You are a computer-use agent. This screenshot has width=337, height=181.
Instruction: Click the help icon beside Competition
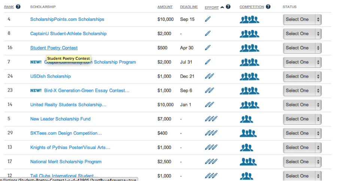coord(268,7)
